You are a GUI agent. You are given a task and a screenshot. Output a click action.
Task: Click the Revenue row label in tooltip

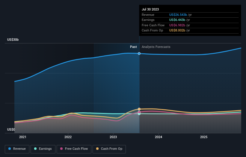[x=148, y=15]
